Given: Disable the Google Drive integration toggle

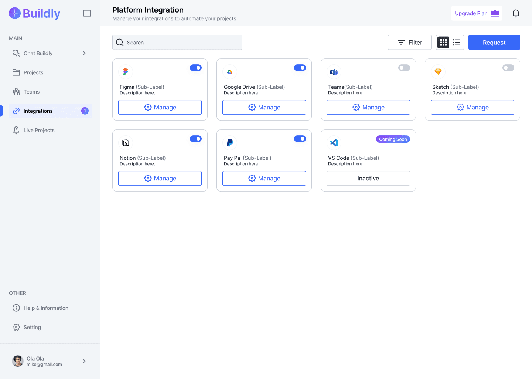Looking at the screenshot, I should click(x=300, y=68).
